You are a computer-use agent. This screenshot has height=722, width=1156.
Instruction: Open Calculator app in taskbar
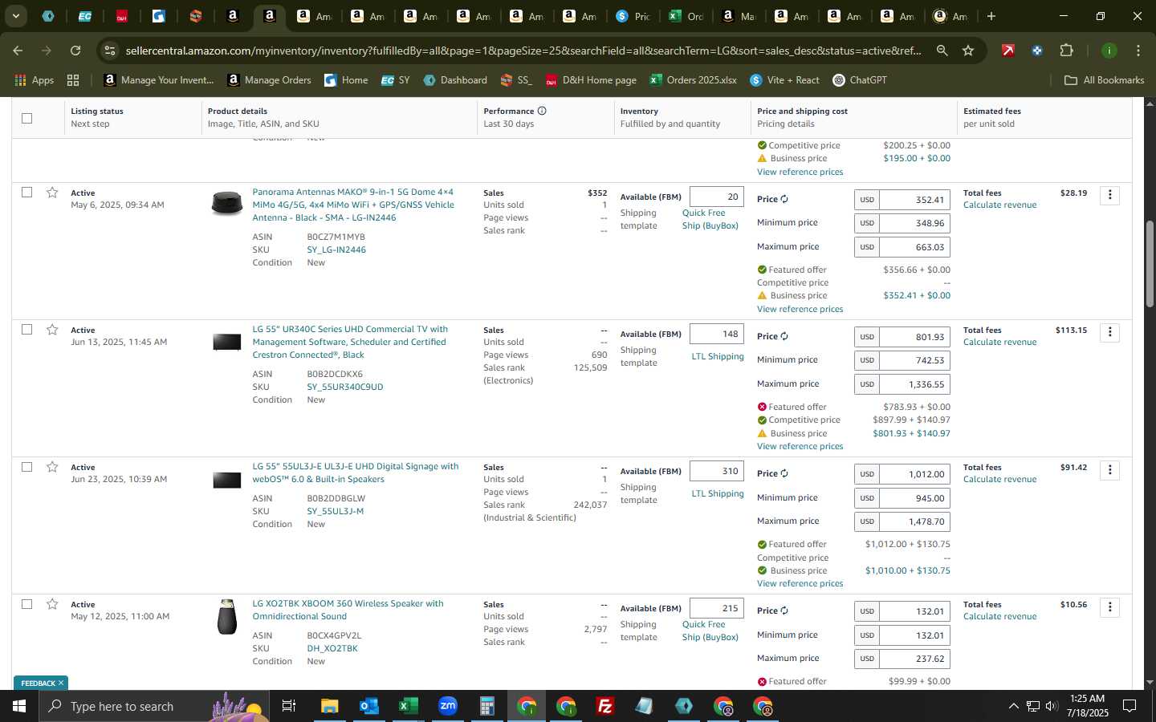(x=486, y=706)
